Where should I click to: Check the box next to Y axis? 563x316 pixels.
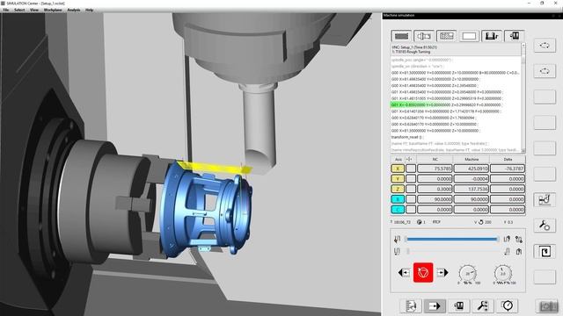point(411,178)
